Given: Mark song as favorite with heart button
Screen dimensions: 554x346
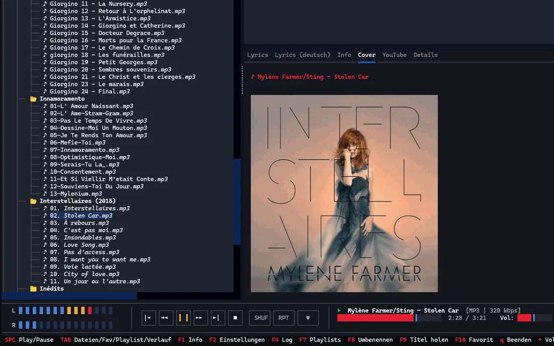Looking at the screenshot, I should 308,318.
